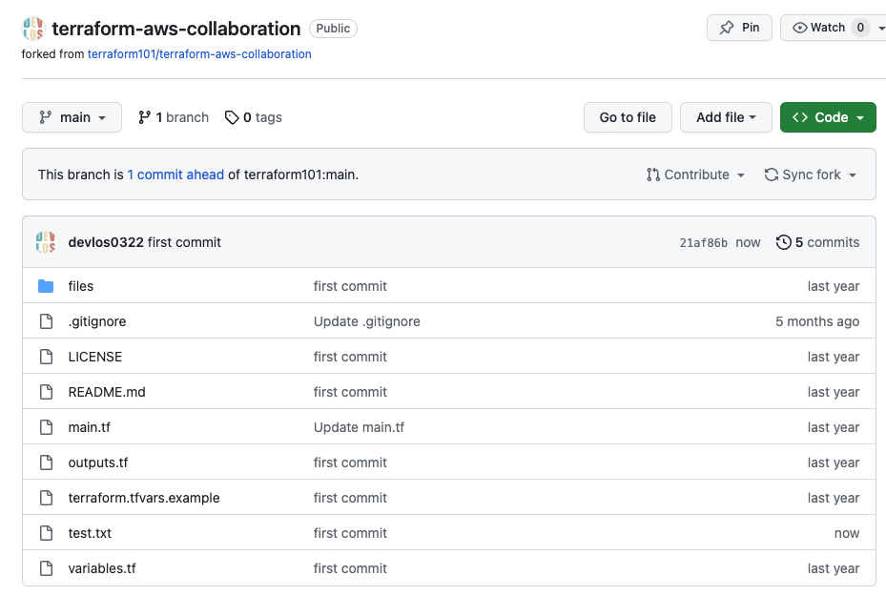Open the files folder
The height and width of the screenshot is (596, 886).
tap(81, 286)
